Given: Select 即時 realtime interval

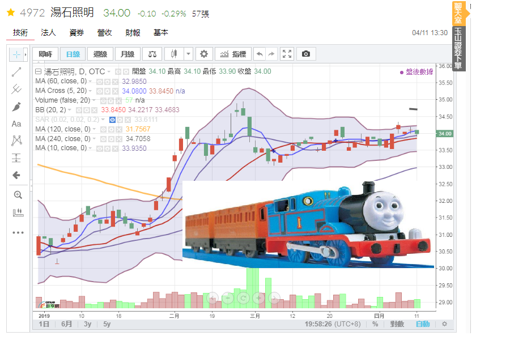Looking at the screenshot, I should [45, 54].
